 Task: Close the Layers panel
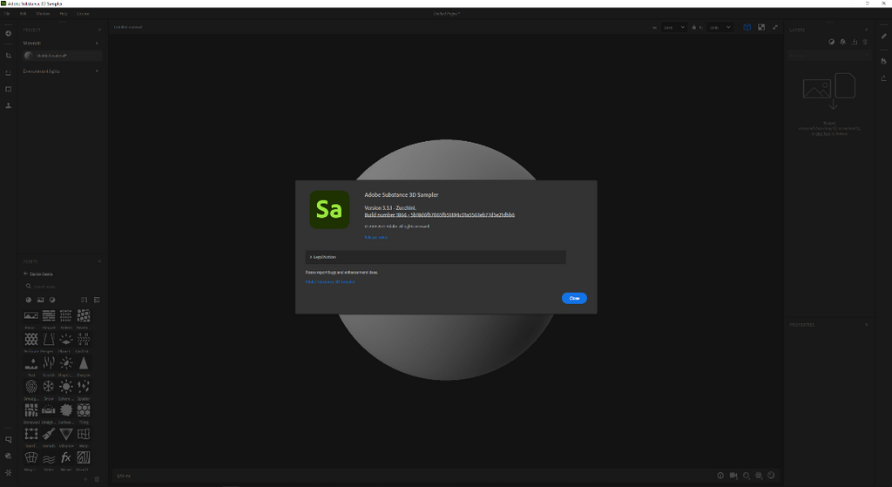pyautogui.click(x=867, y=30)
